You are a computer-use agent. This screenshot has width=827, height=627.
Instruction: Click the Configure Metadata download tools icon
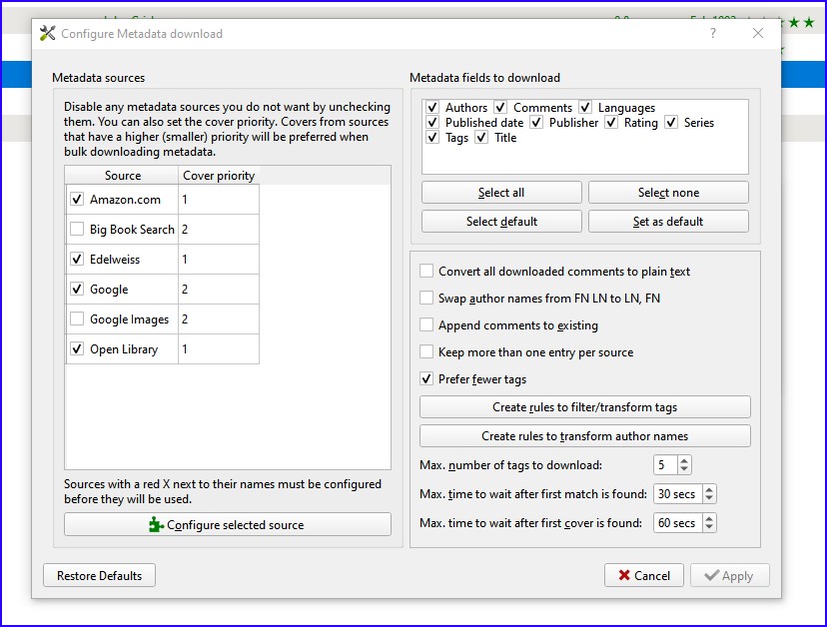(47, 33)
